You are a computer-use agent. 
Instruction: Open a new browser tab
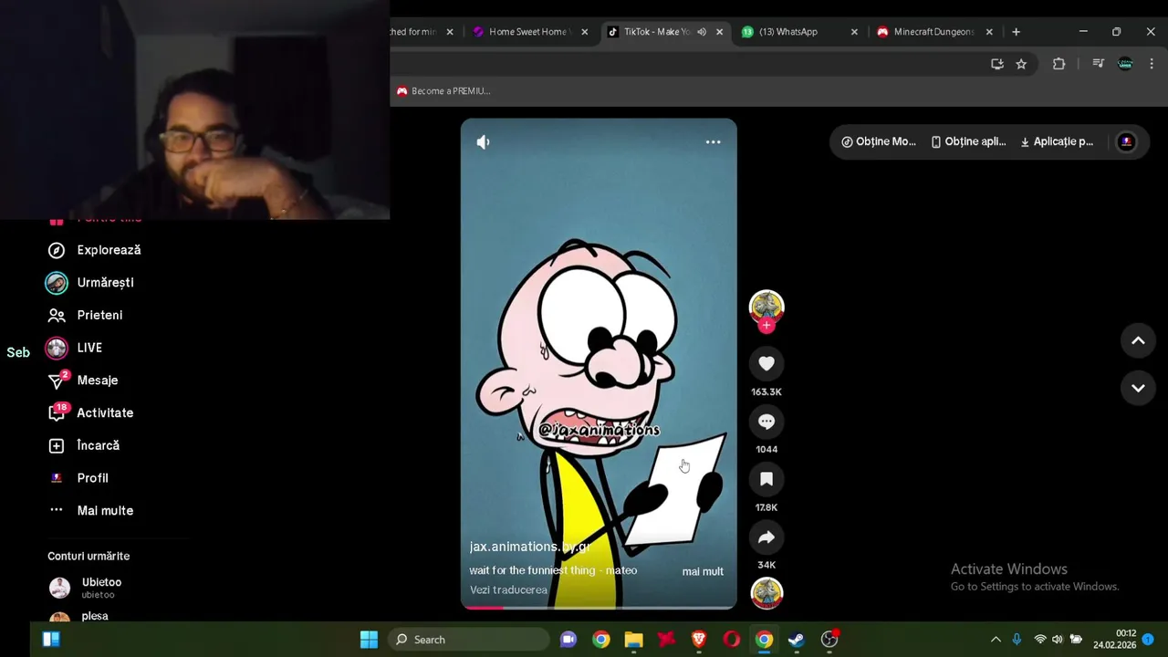pos(1016,32)
